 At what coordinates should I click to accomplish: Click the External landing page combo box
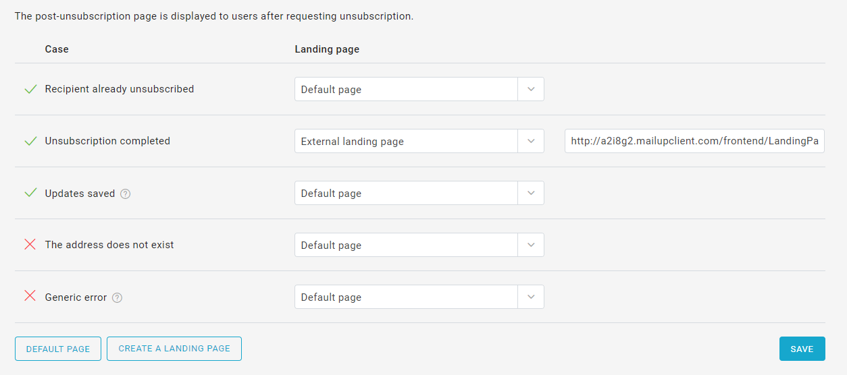[x=406, y=141]
